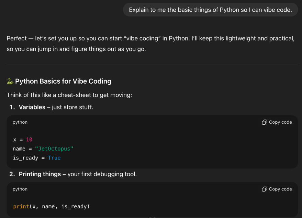Click the "is_ready" variable name in the assignment line

[x=26, y=158]
